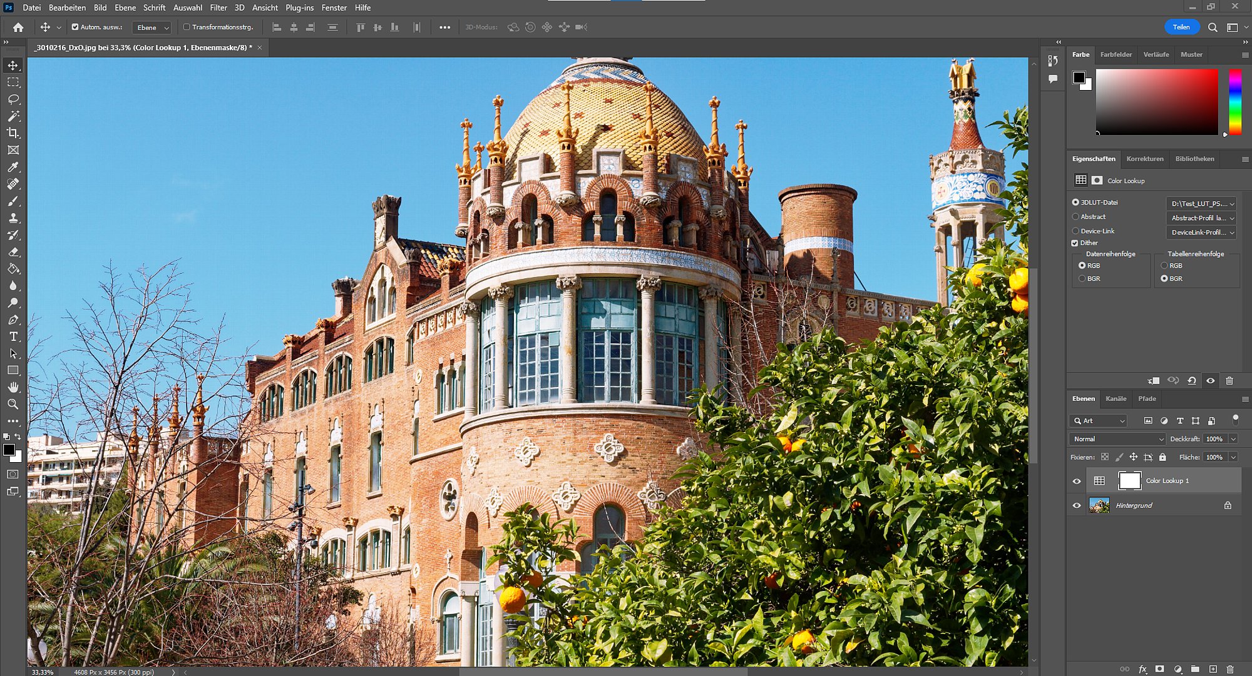Viewport: 1252px width, 676px height.
Task: Select the Eraser tool
Action: [x=13, y=252]
